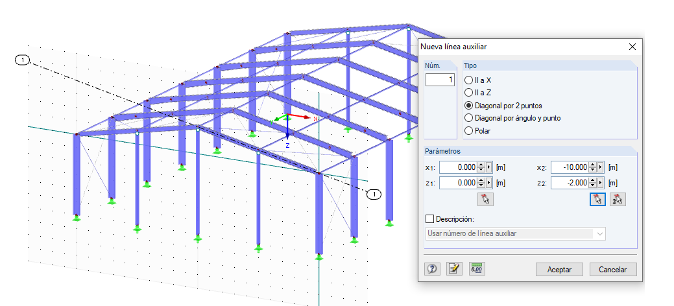Image resolution: width=674 pixels, height=306 pixels.
Task: Select the 'II a Z' line type
Action: [x=477, y=93]
